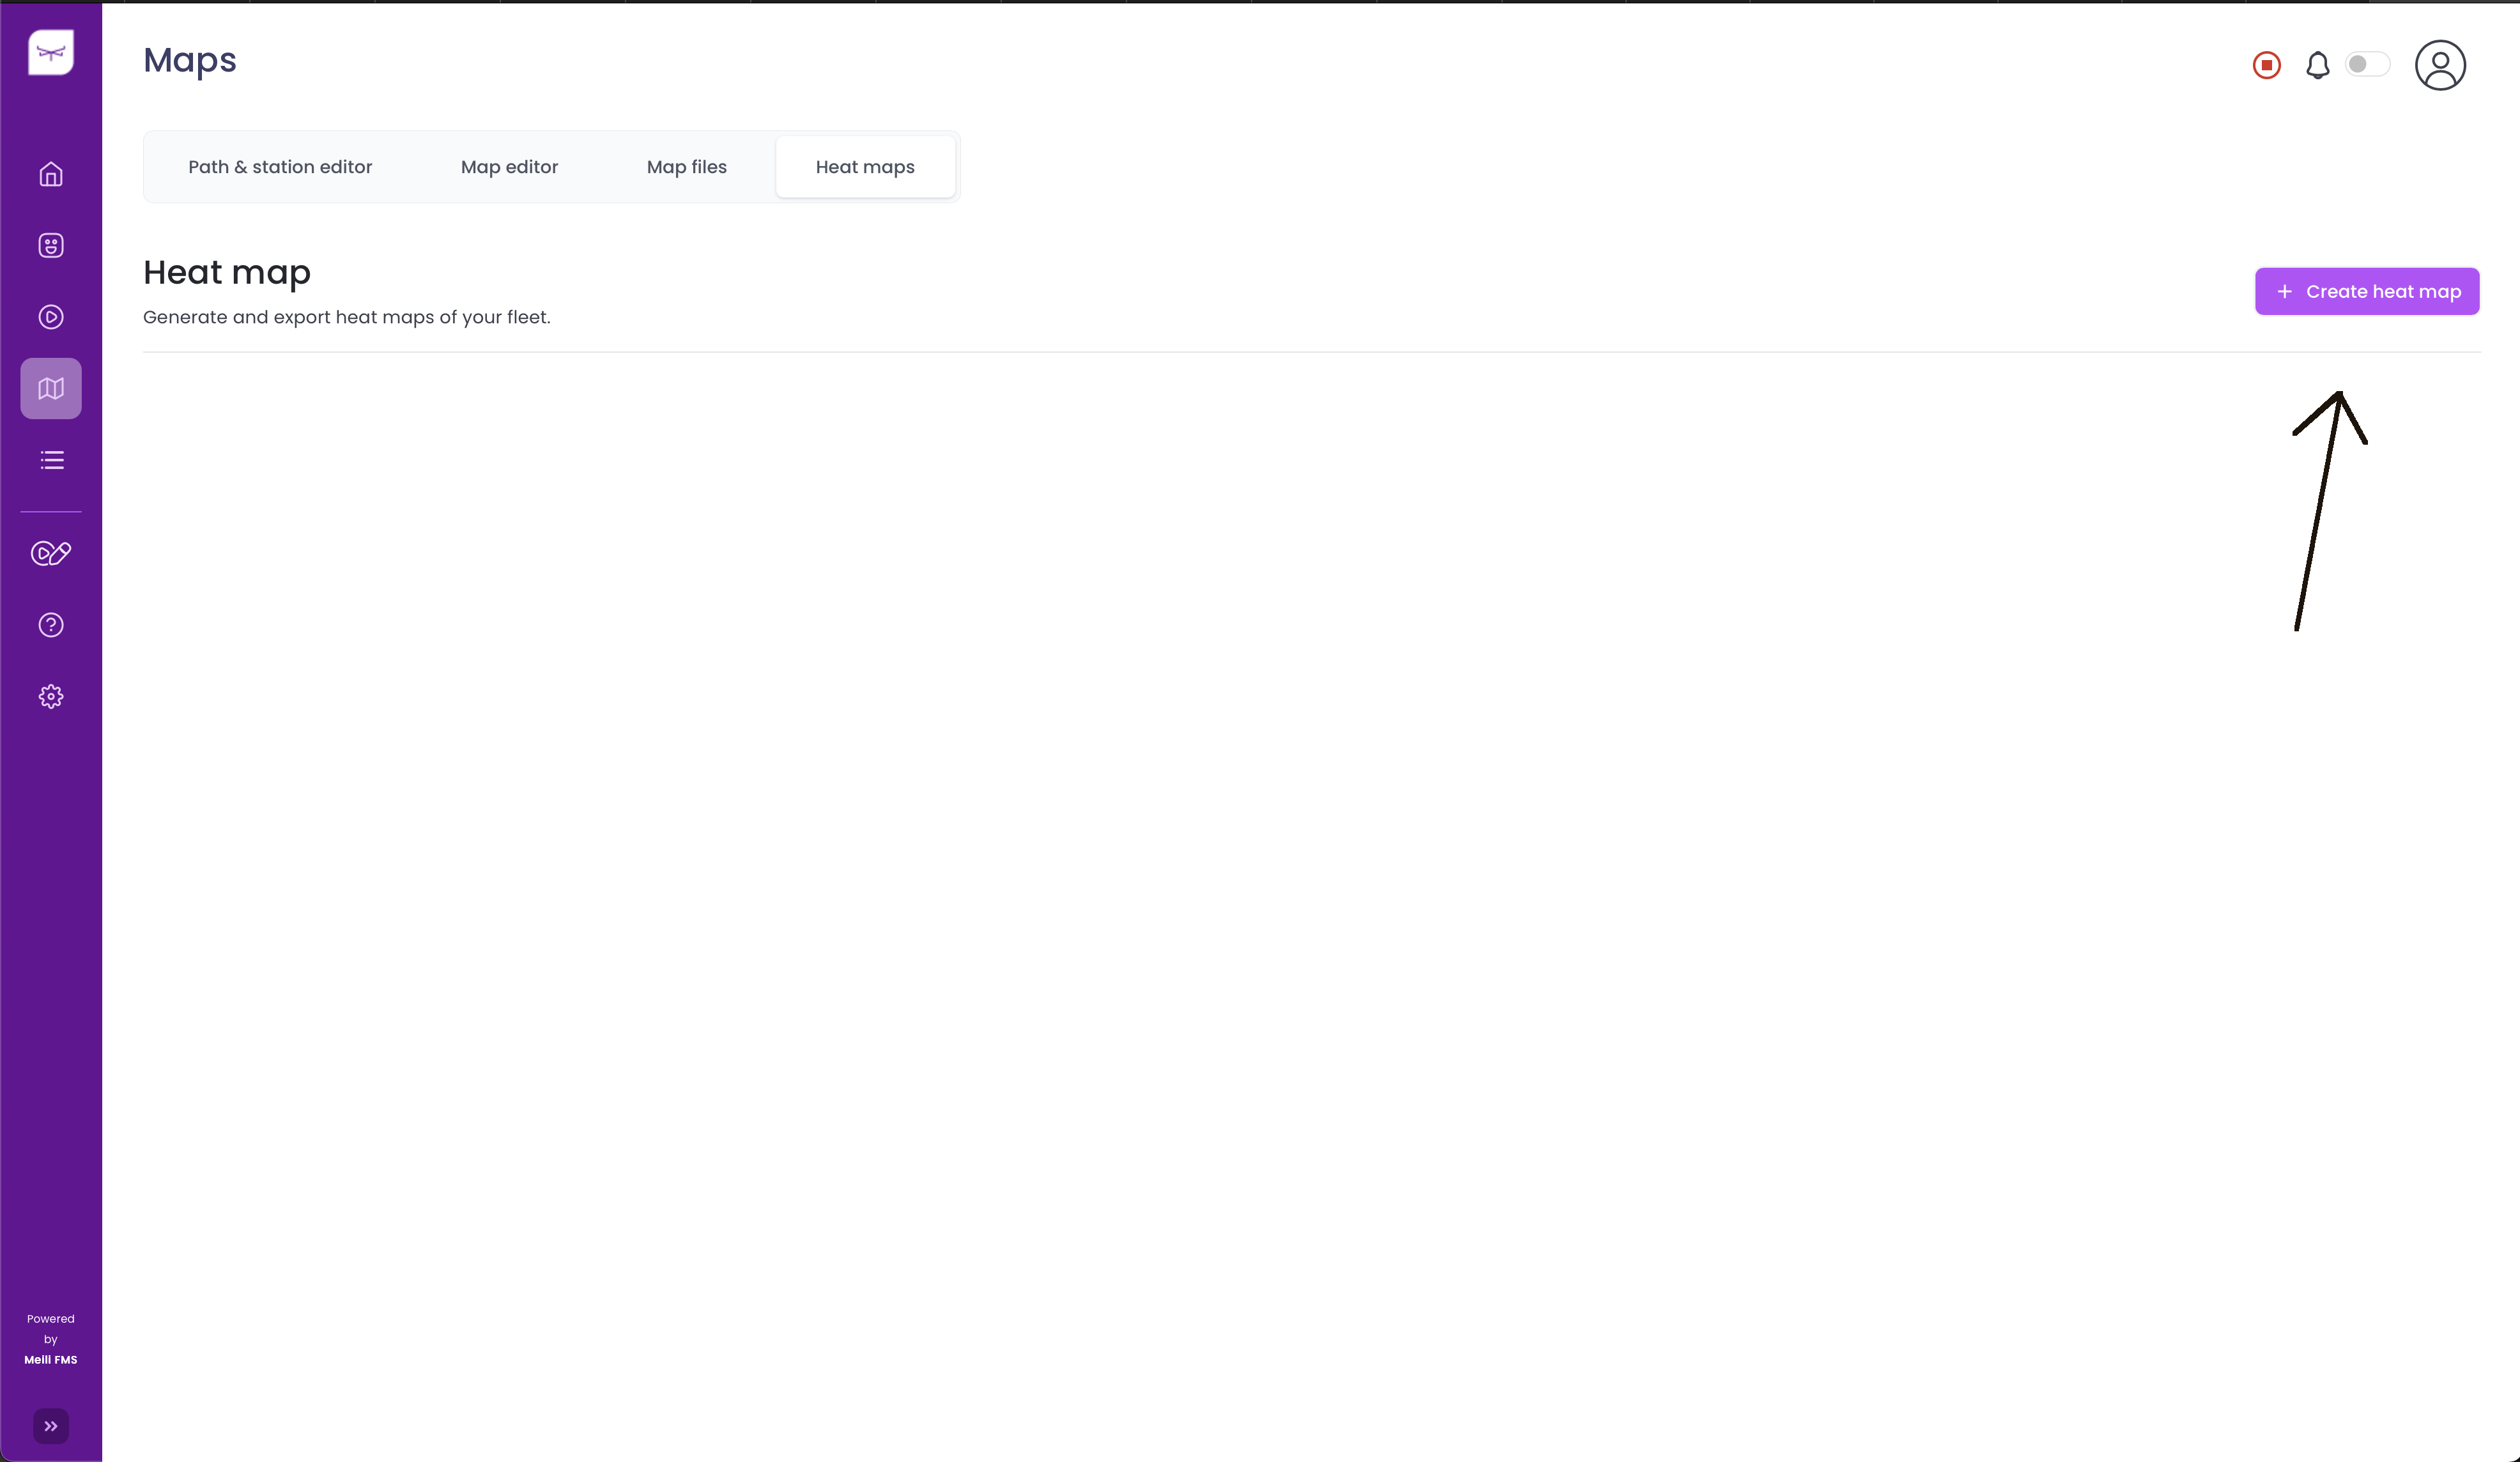Open the Home dashboard icon
The height and width of the screenshot is (1462, 2520).
(x=51, y=175)
